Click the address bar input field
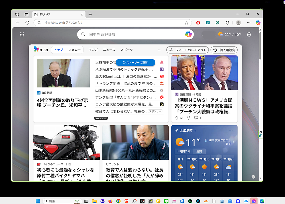285x204 pixels. click(x=113, y=23)
